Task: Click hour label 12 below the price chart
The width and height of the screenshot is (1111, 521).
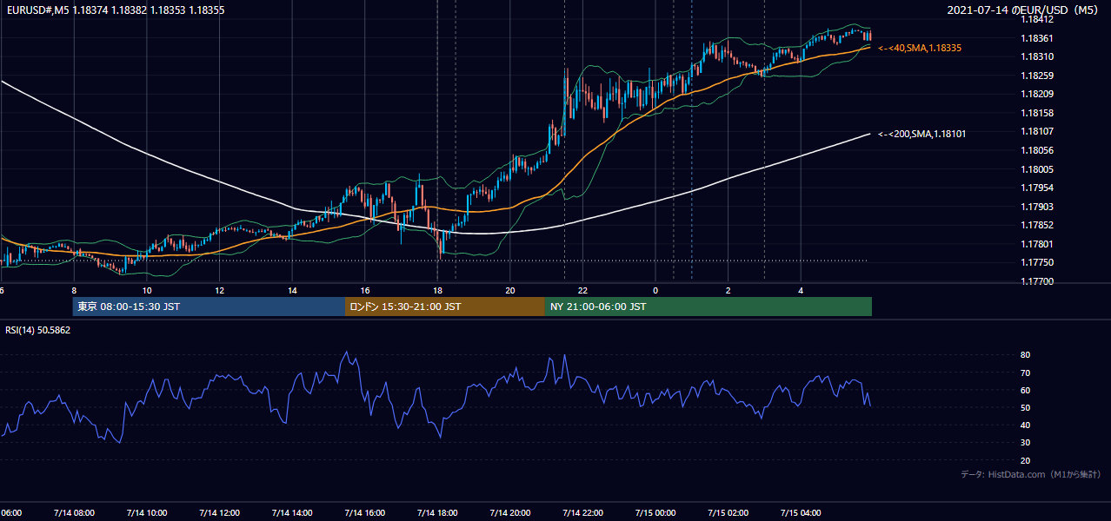Action: 220,290
